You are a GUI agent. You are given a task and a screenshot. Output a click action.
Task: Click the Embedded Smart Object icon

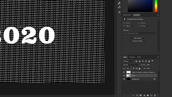pos(125,19)
